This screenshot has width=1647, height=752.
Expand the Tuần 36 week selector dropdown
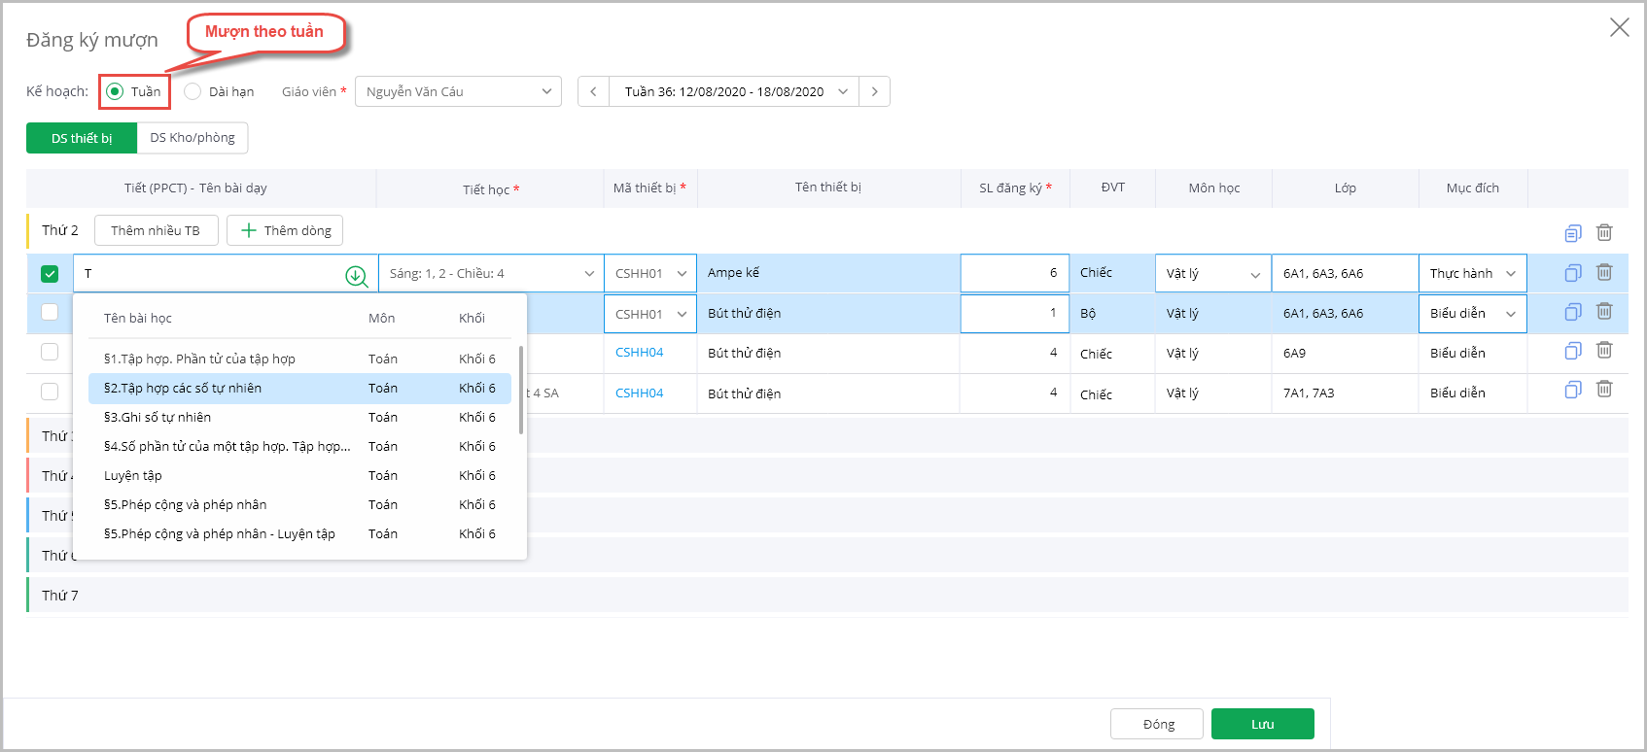[x=735, y=91]
